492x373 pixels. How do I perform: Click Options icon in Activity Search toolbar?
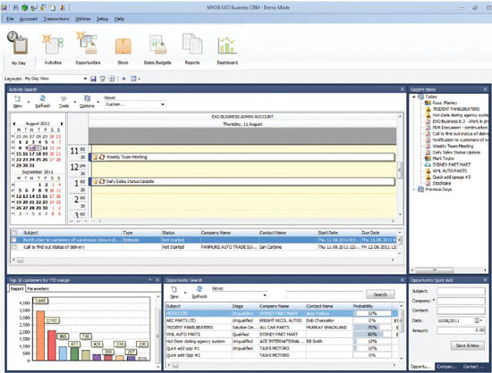click(87, 98)
